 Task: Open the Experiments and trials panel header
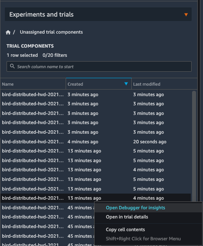point(98,14)
